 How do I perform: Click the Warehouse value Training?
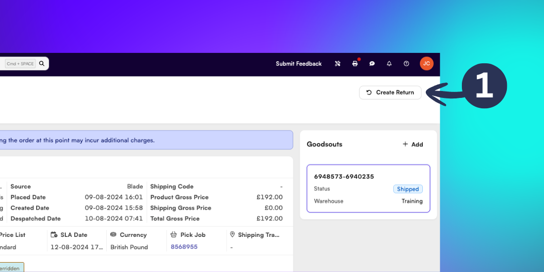412,201
